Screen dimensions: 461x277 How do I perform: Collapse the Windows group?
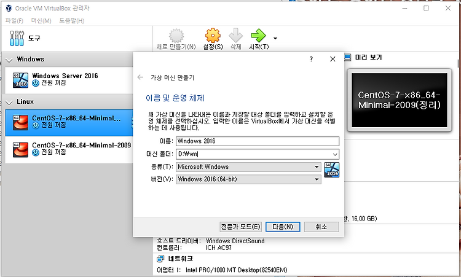point(9,60)
